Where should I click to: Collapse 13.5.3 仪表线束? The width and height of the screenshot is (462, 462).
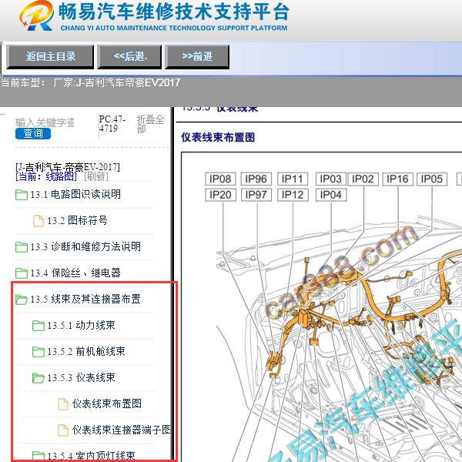(81, 377)
